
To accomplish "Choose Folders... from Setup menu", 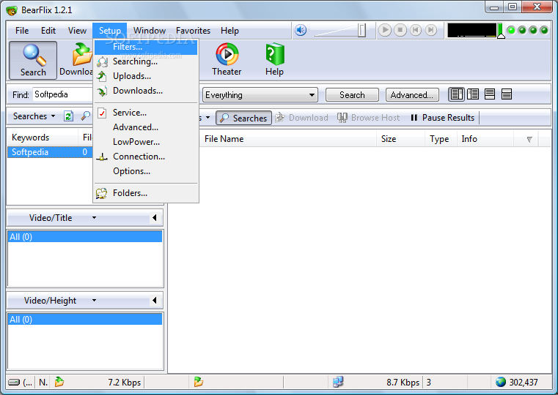I will click(x=146, y=193).
